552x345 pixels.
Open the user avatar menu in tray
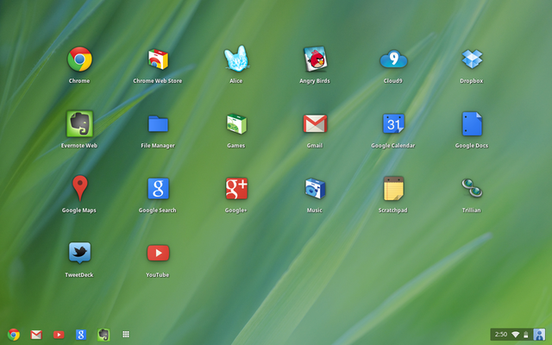click(x=539, y=335)
